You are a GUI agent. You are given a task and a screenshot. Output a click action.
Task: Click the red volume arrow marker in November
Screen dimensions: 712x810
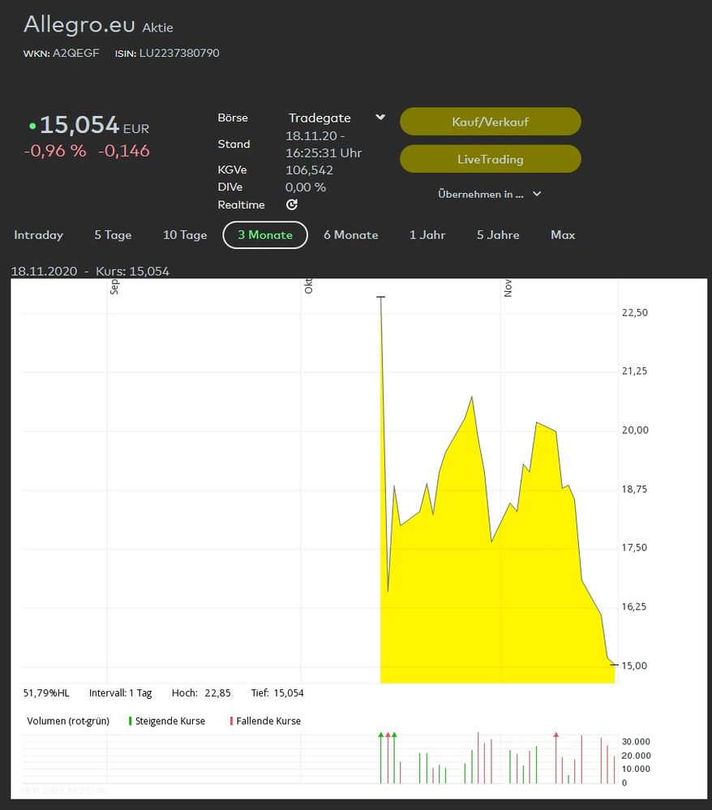point(555,735)
